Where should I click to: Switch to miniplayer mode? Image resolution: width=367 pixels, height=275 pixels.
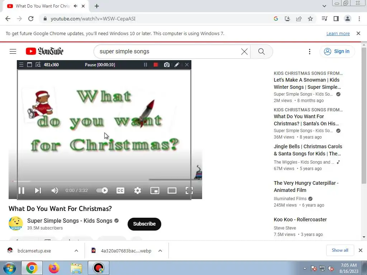pyautogui.click(x=155, y=190)
